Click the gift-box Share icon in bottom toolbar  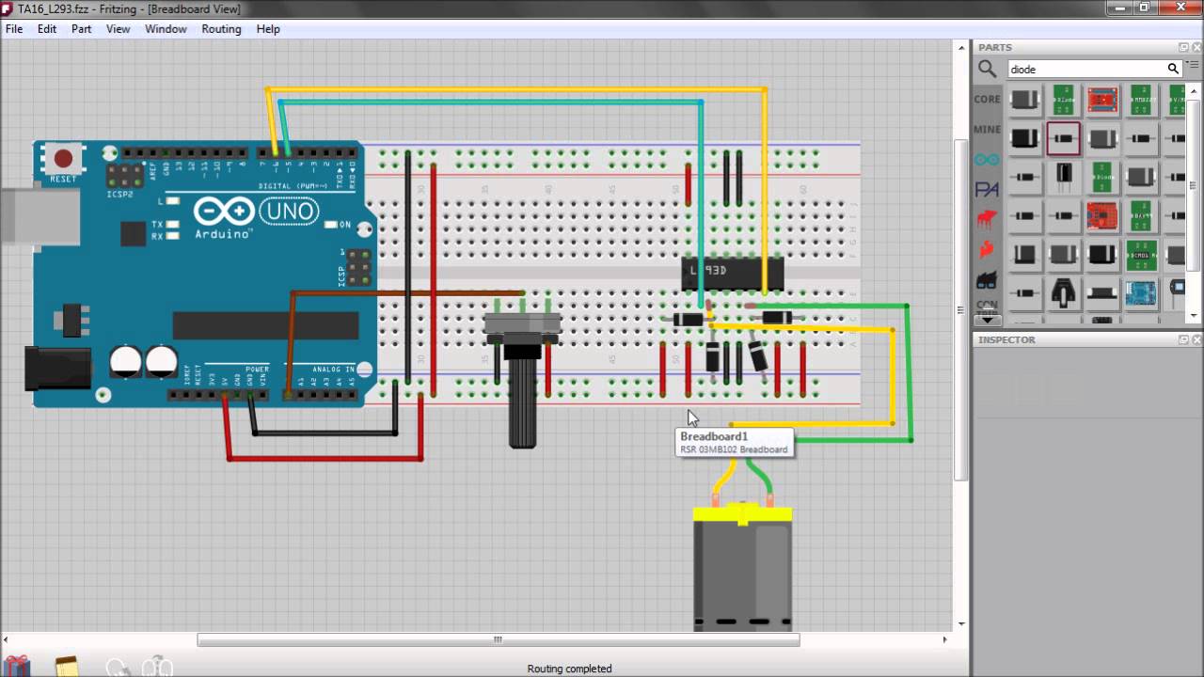[16, 667]
